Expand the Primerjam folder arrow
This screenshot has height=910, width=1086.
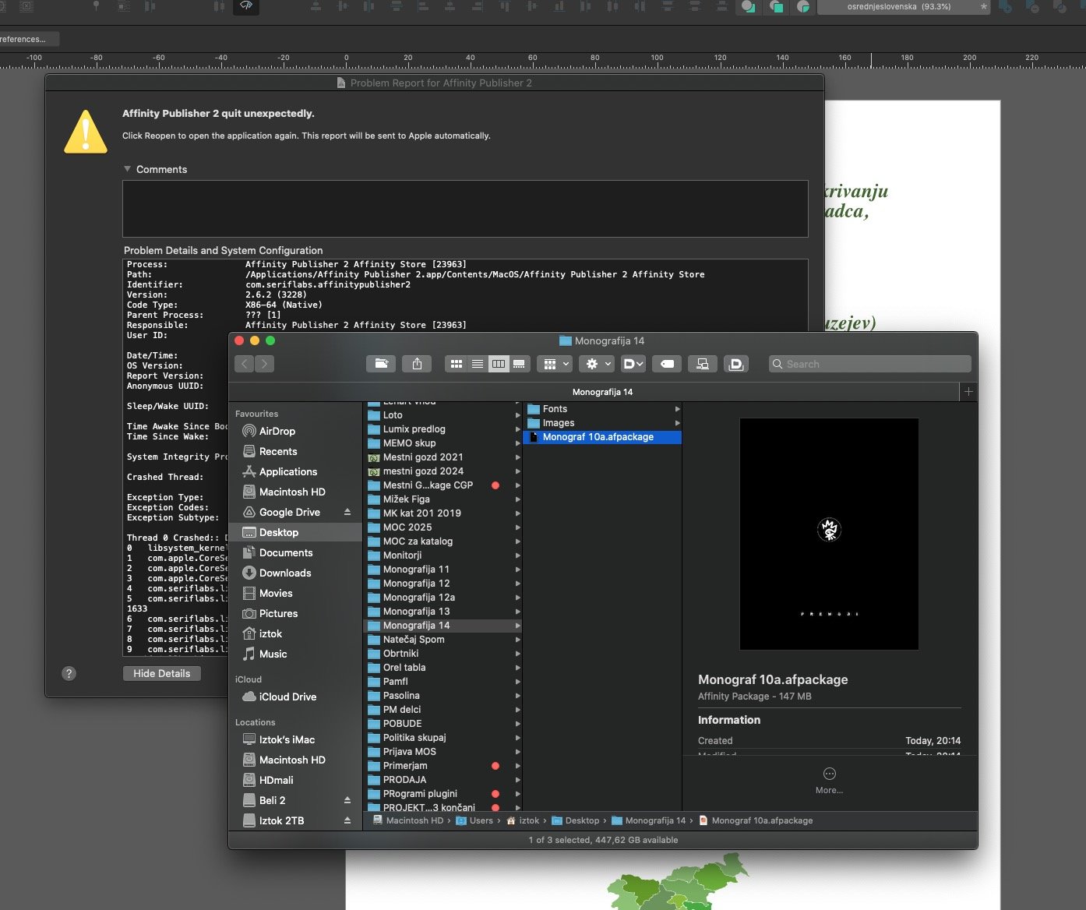517,766
